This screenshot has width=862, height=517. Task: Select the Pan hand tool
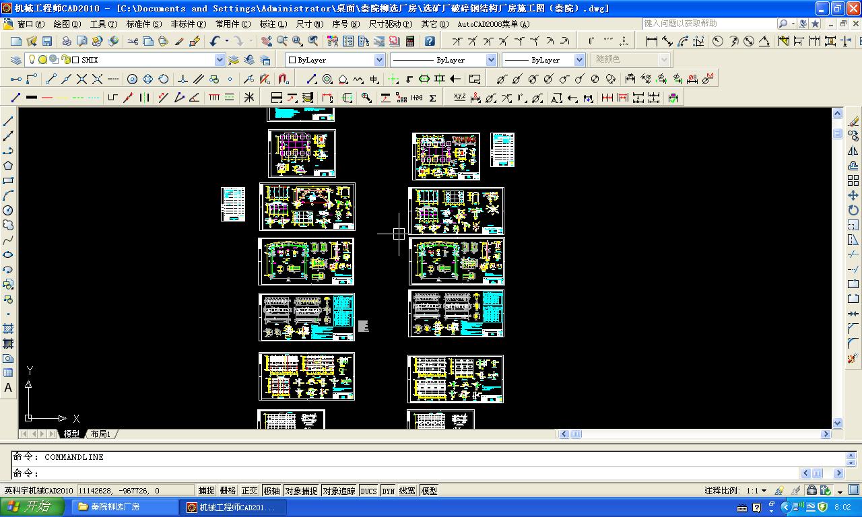(x=267, y=41)
